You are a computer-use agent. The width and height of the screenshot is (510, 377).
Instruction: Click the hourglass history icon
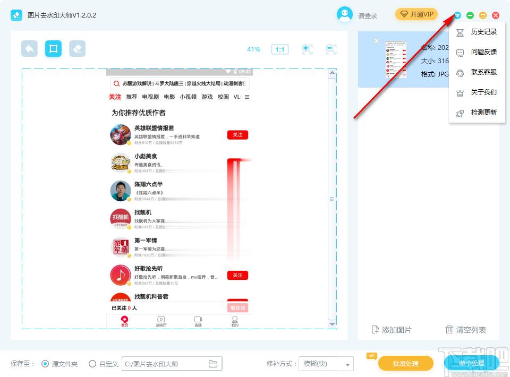tap(460, 33)
